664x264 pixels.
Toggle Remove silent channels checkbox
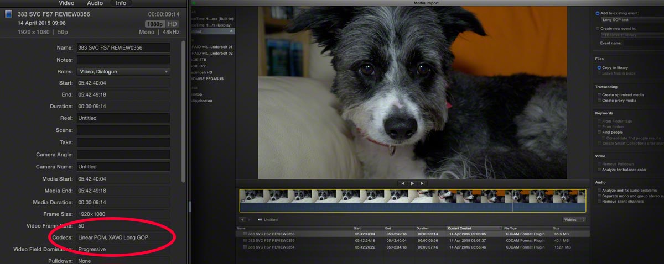(x=599, y=202)
